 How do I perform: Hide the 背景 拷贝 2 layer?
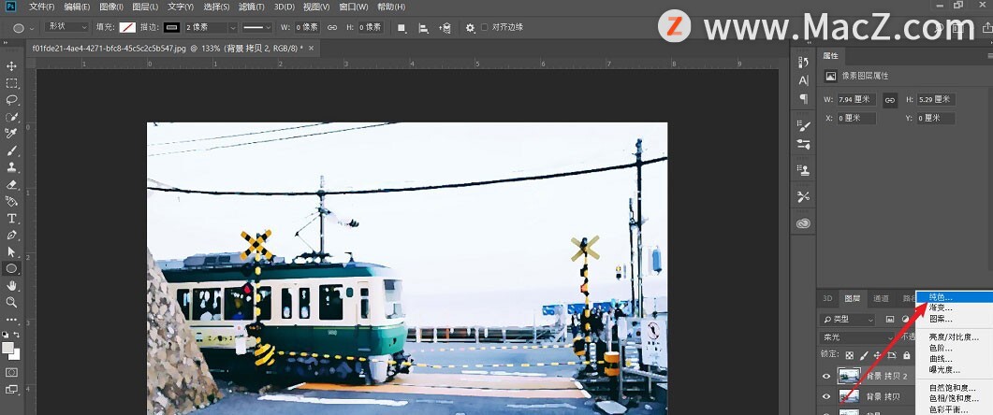tap(825, 375)
